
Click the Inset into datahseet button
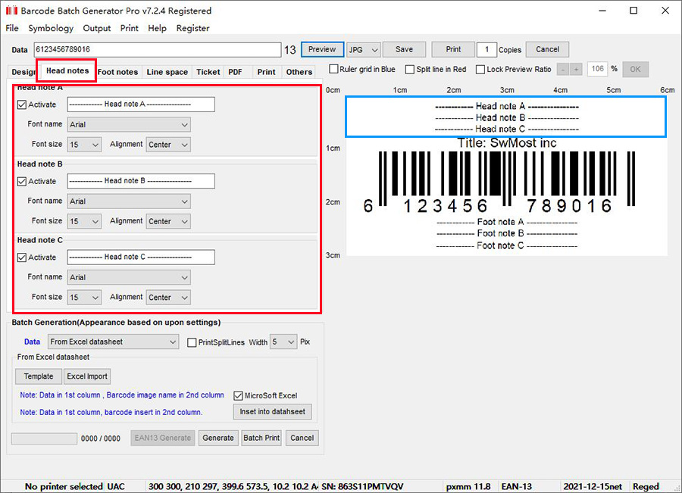[272, 412]
